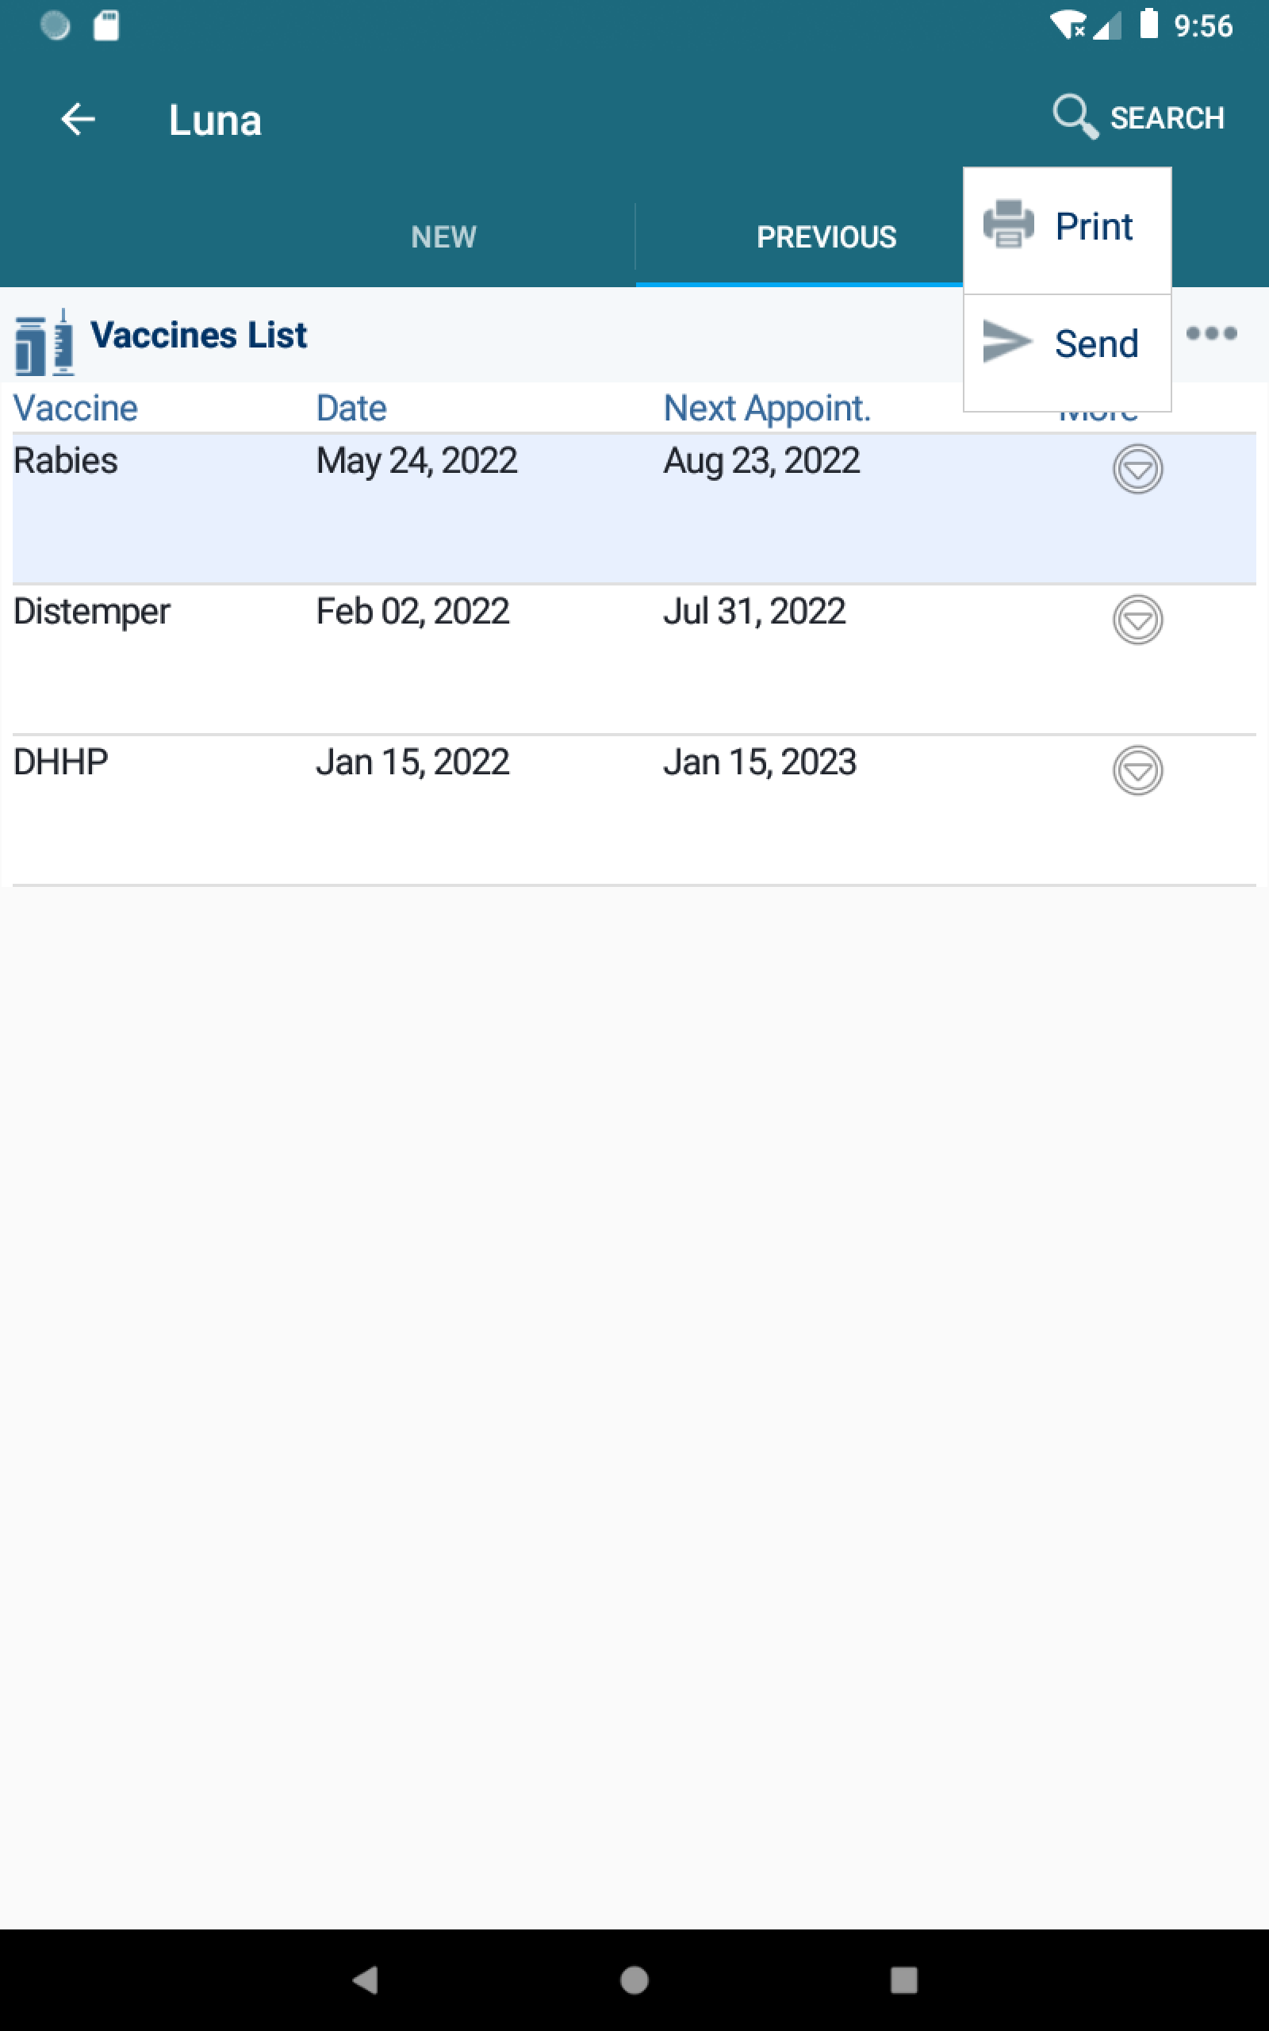Expand more options for Distemper row
The width and height of the screenshot is (1269, 2031).
1137,620
